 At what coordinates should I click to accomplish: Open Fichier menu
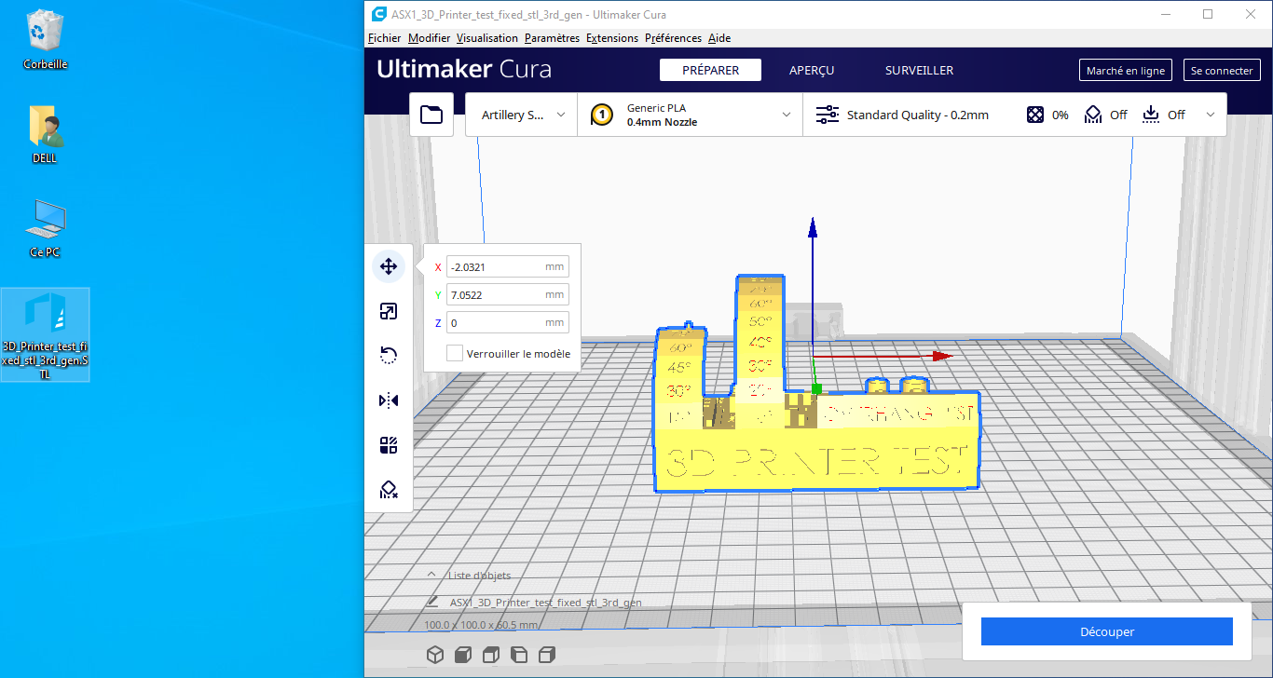tap(384, 38)
